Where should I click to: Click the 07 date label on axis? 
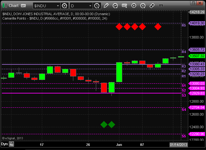pos(142,145)
